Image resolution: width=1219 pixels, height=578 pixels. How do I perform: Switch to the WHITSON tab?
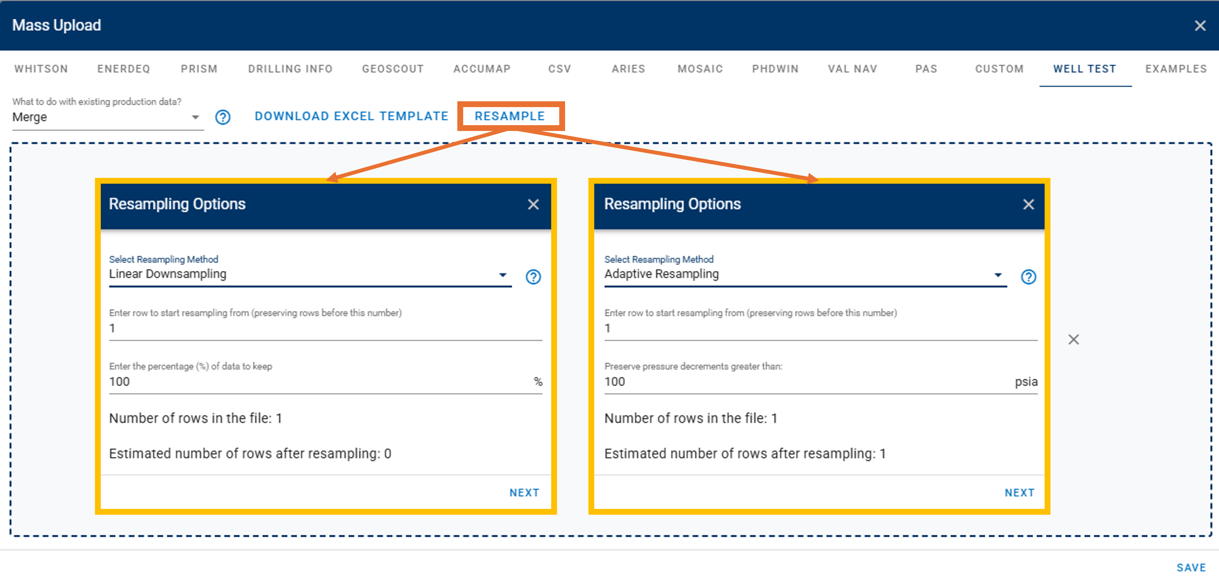pos(41,69)
